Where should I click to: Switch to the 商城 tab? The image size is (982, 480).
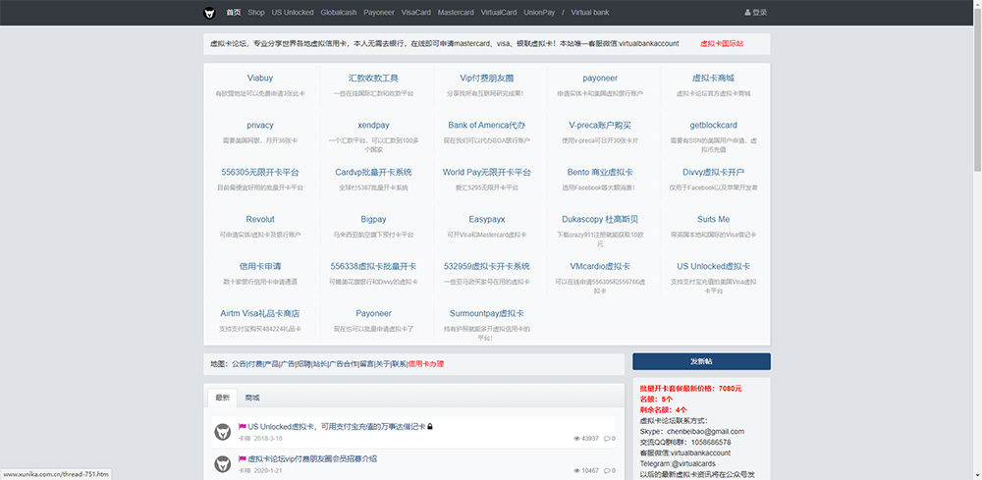252,398
